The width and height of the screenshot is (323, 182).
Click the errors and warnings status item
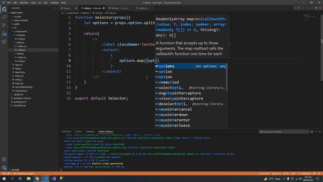pos(7,173)
